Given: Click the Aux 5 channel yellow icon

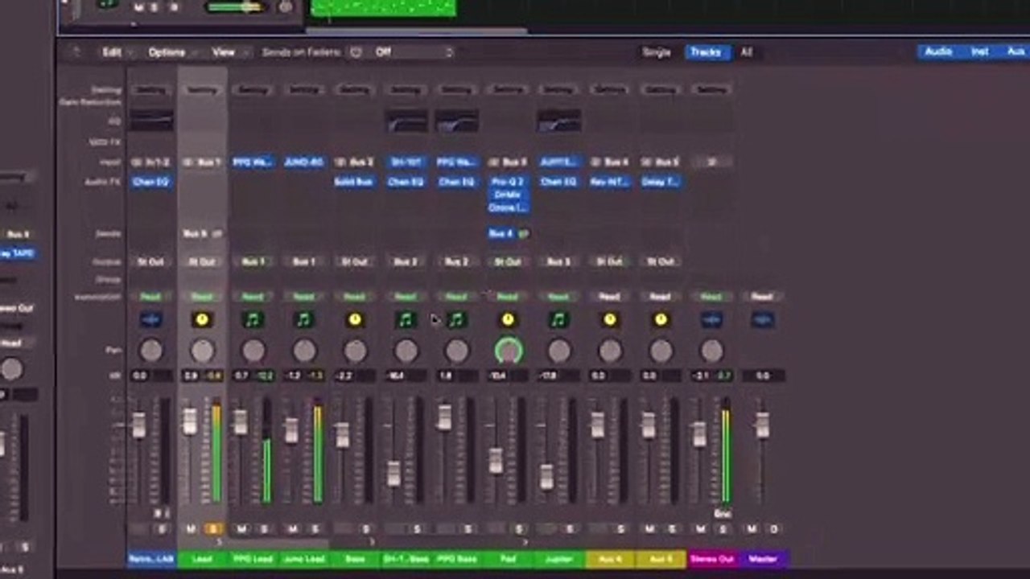Looking at the screenshot, I should click(661, 320).
